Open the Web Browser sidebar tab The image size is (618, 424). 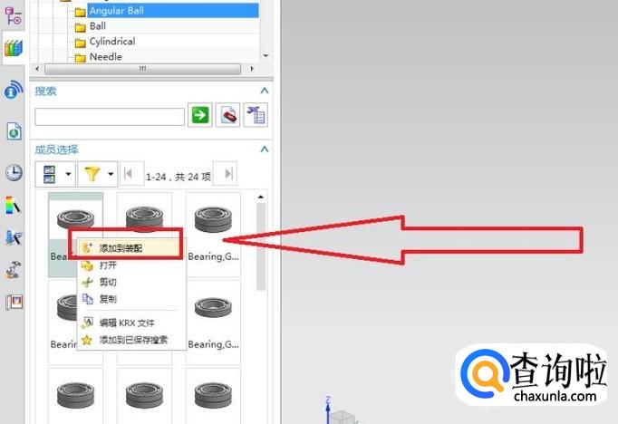pos(14,131)
